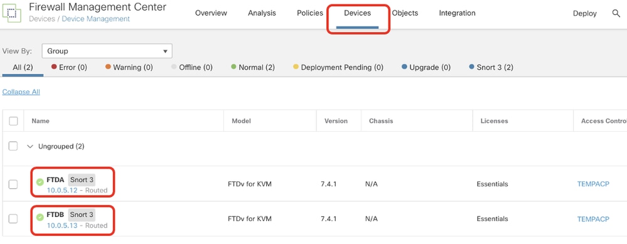Filter by Error (0) tab

point(69,68)
